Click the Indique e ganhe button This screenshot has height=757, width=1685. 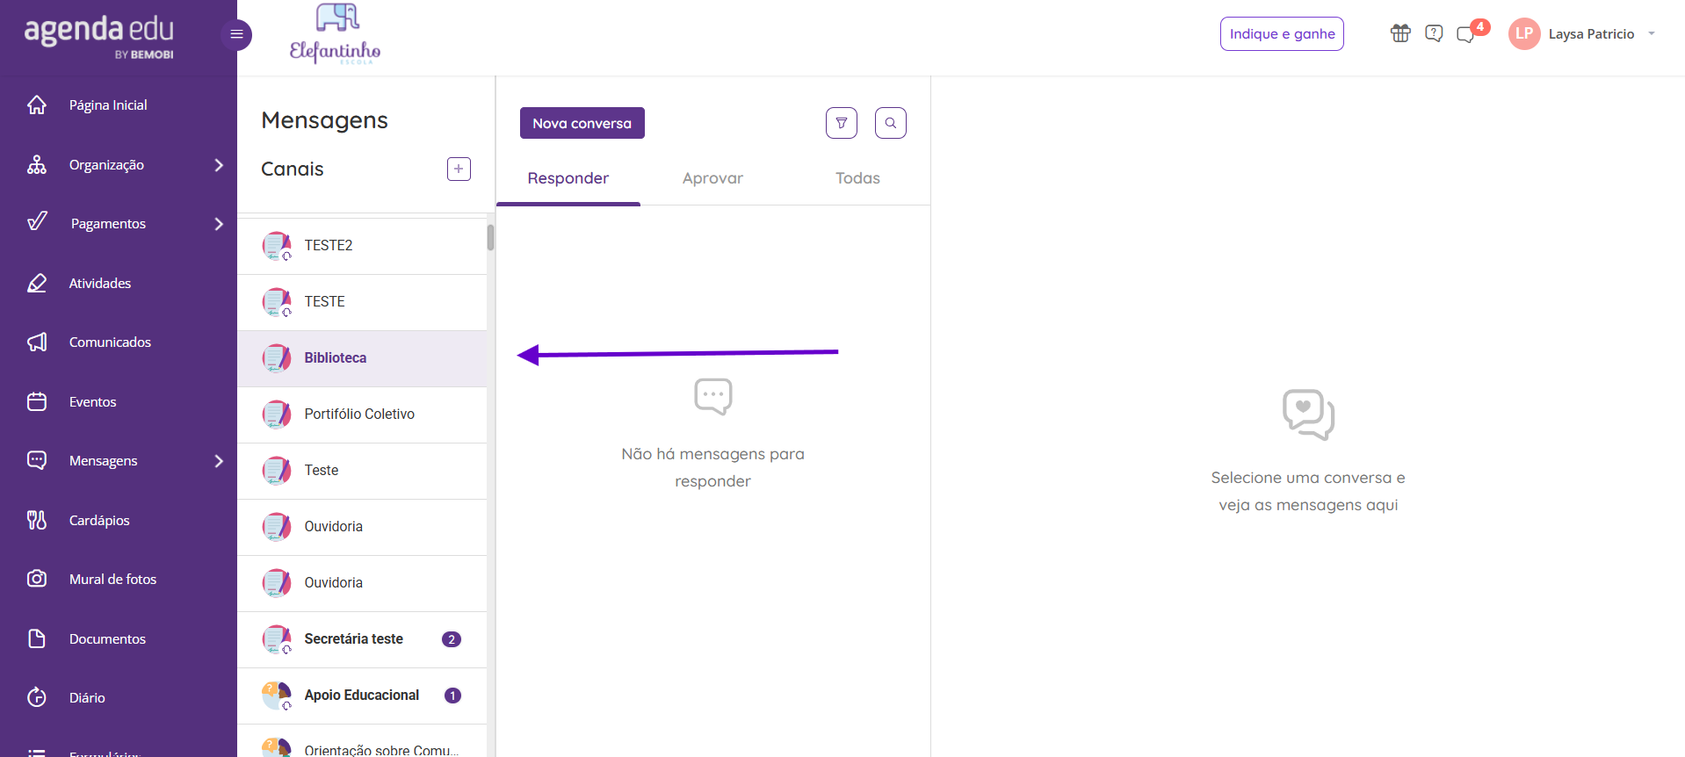point(1282,33)
